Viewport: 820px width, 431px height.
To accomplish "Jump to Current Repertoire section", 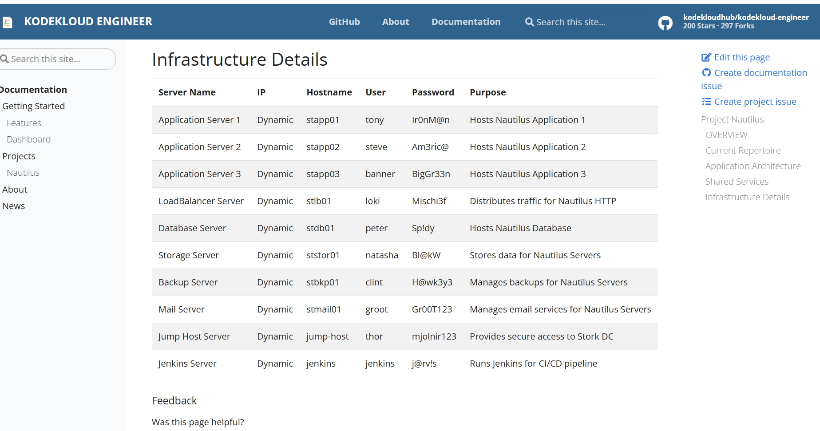I will click(743, 150).
